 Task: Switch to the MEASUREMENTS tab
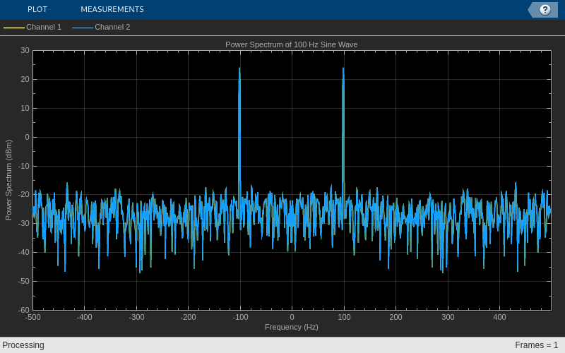point(112,9)
